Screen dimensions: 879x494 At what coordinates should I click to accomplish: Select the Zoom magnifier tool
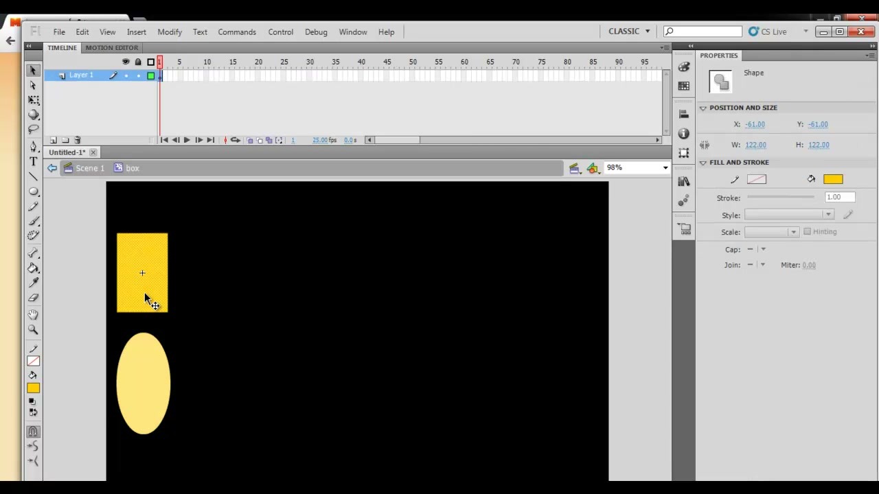33,330
